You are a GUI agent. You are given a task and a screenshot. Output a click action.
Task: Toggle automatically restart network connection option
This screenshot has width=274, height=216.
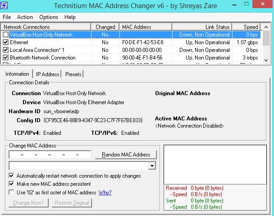tap(11, 175)
